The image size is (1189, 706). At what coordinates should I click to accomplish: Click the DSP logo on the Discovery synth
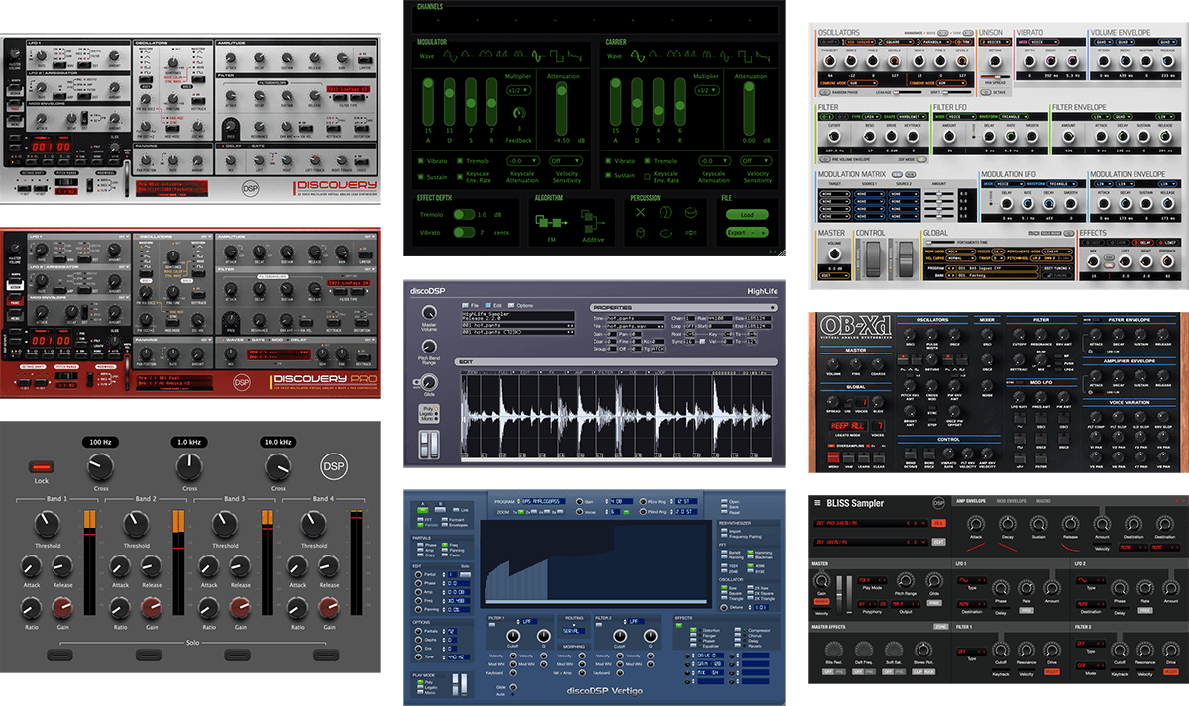[x=251, y=190]
